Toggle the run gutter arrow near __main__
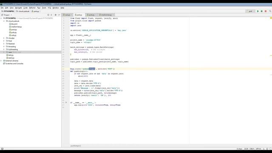 (x=66, y=102)
